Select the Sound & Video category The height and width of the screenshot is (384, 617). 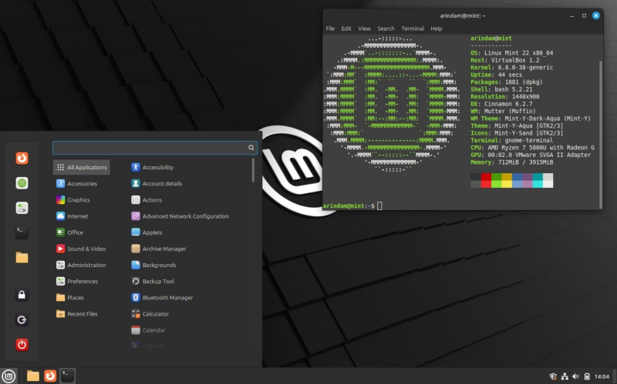pyautogui.click(x=86, y=249)
